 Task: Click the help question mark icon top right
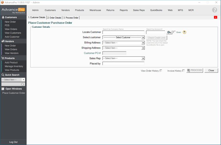[x=215, y=10]
